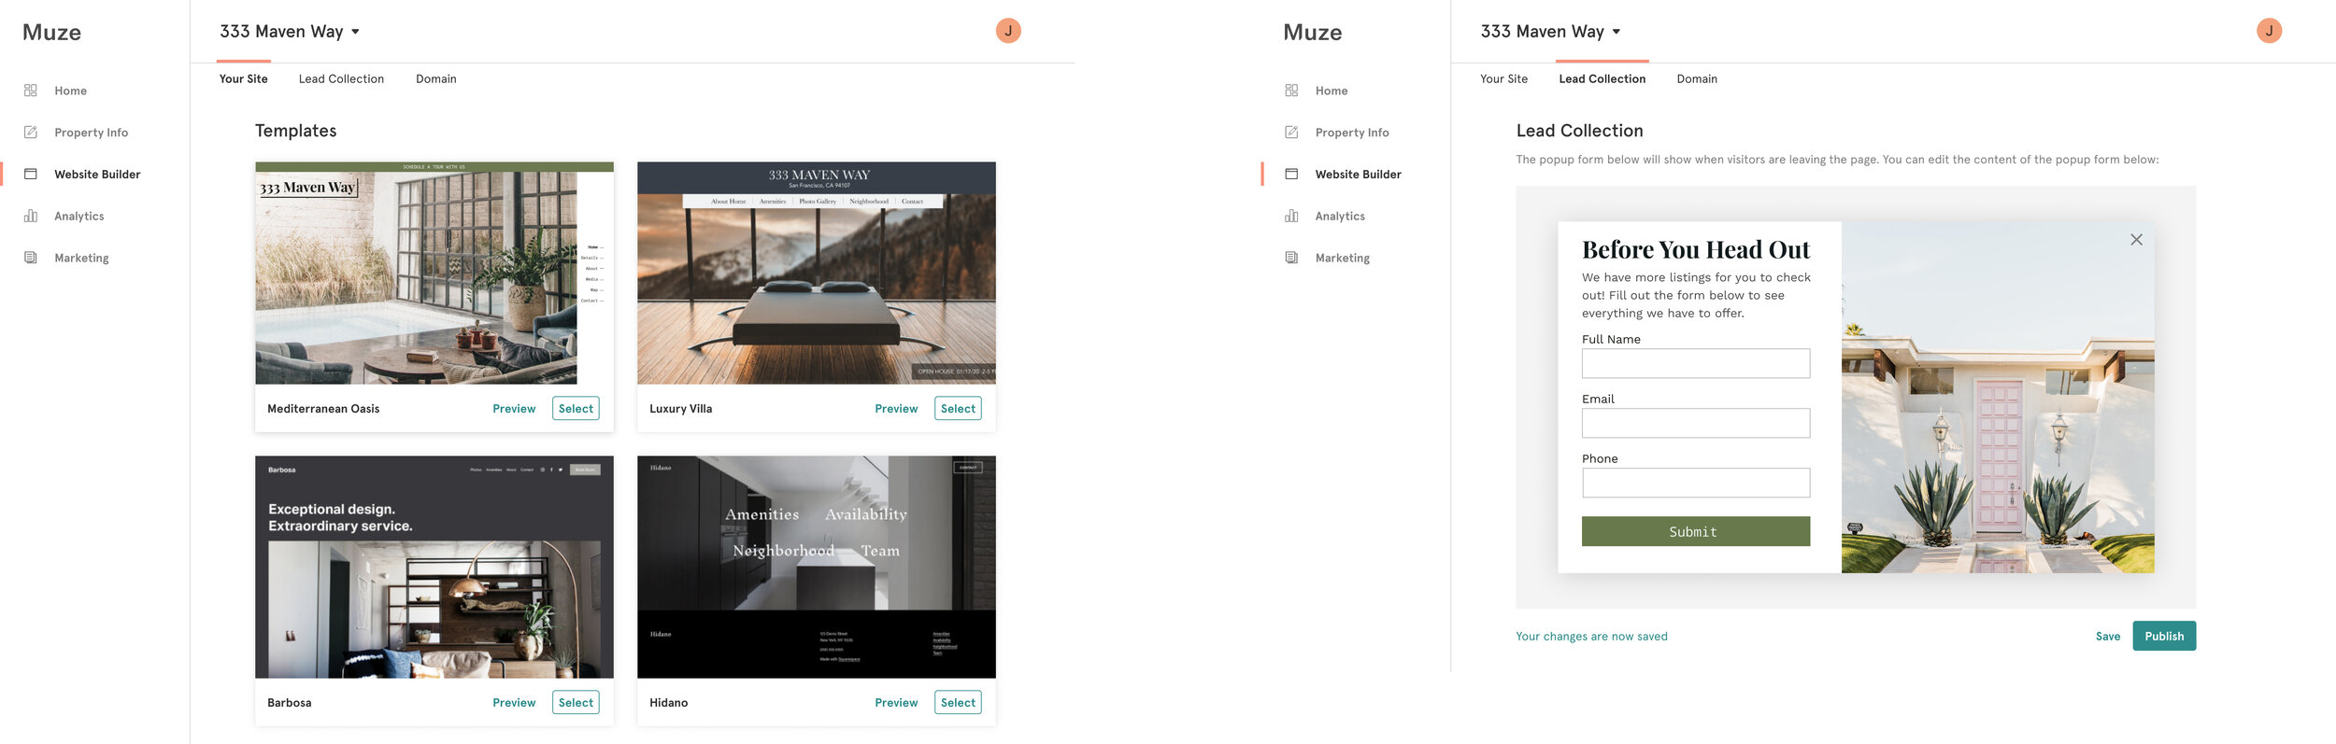
Task: Click the Phone input field
Action: click(1696, 483)
